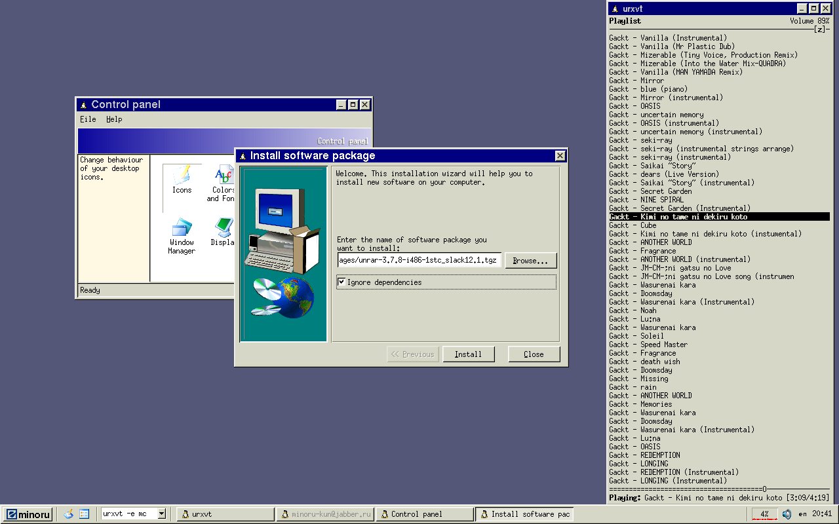Open the volume speaker tray icon
The width and height of the screenshot is (839, 524).
[787, 514]
